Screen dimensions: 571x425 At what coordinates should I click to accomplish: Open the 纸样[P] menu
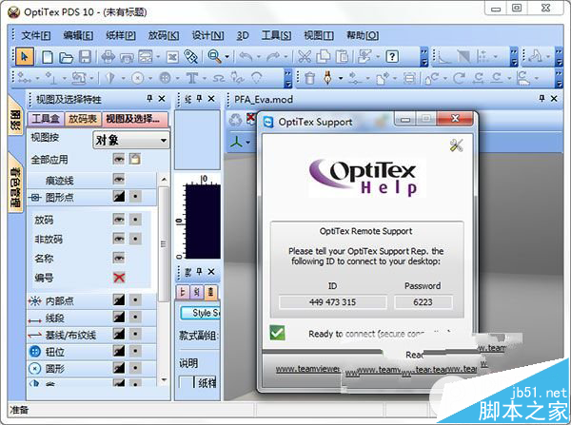[x=121, y=35]
